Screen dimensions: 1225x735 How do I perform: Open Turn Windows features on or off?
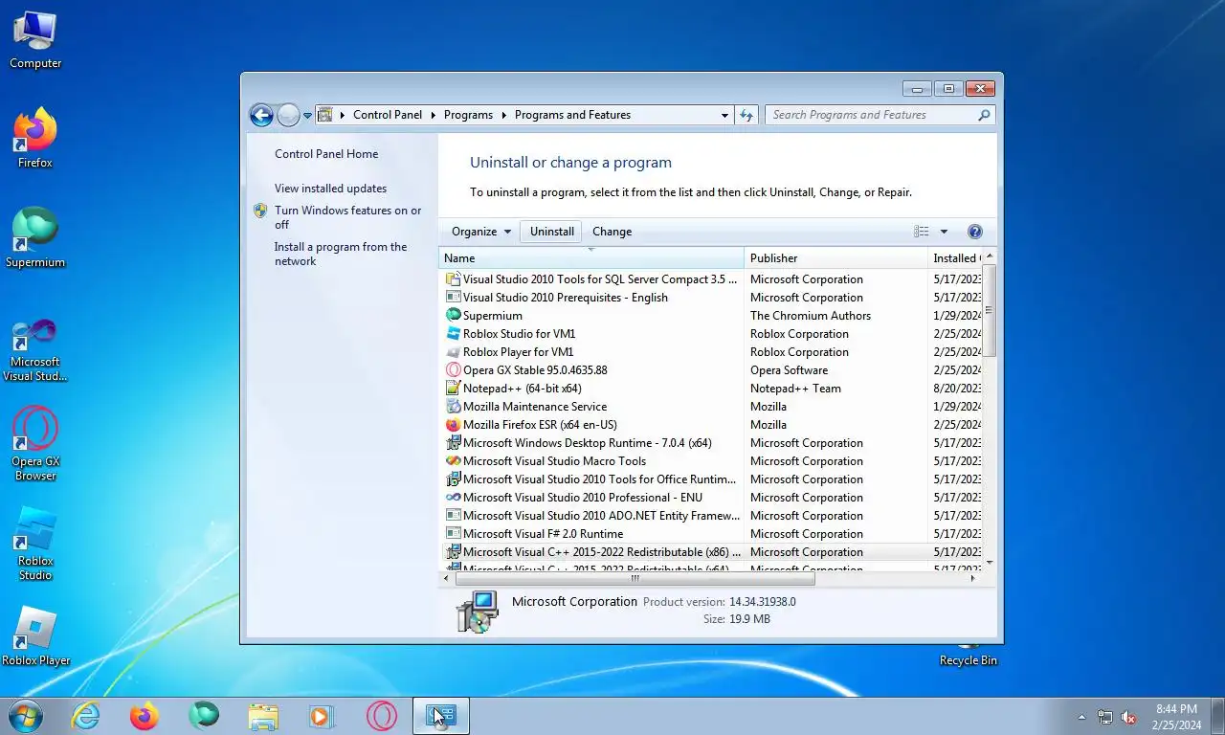click(348, 217)
